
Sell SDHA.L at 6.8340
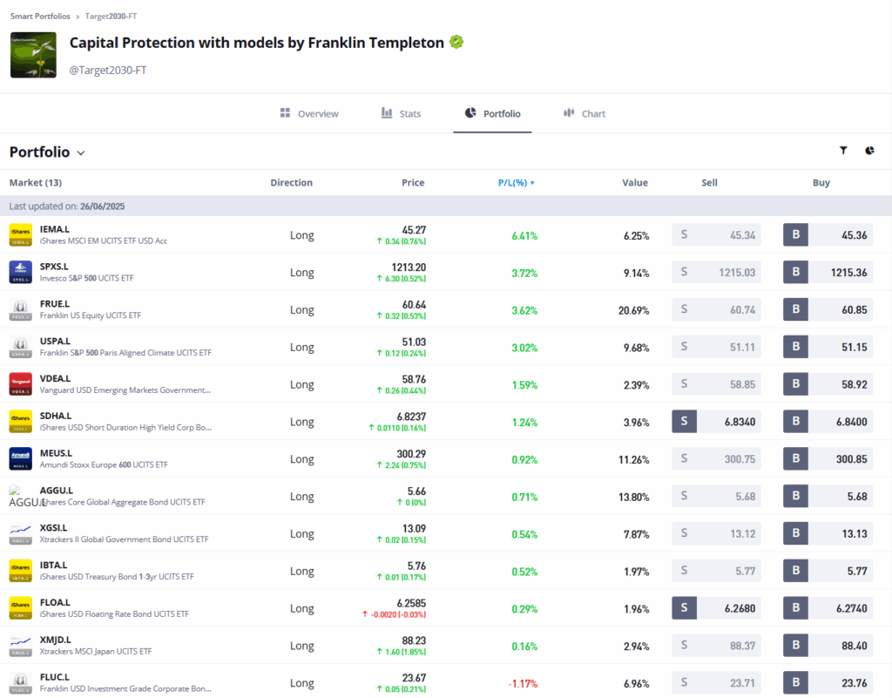(716, 422)
